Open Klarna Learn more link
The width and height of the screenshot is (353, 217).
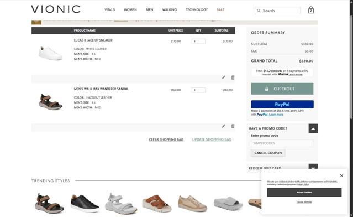click(x=296, y=74)
